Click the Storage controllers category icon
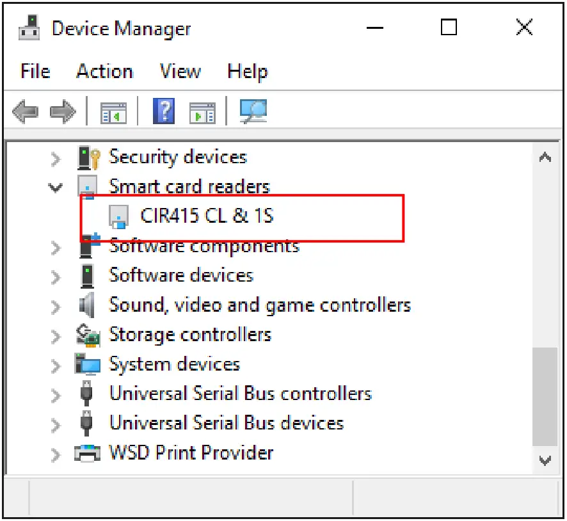567x521 pixels. coord(87,335)
